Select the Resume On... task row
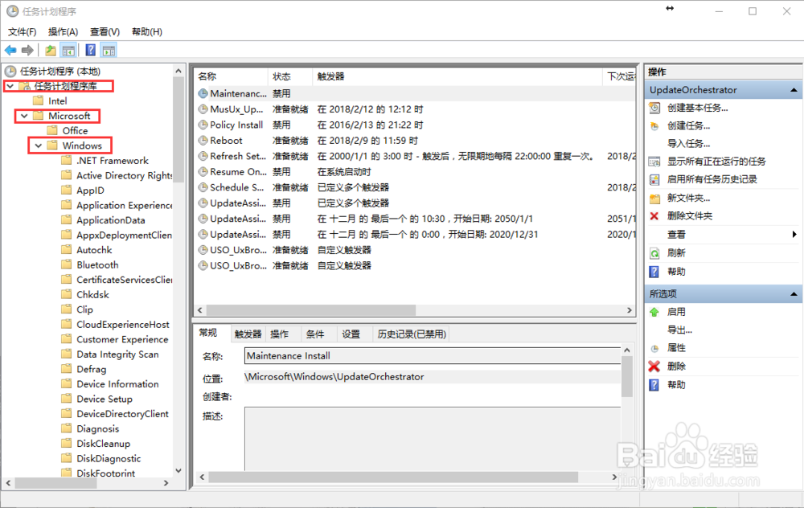Image resolution: width=804 pixels, height=508 pixels. (x=415, y=172)
